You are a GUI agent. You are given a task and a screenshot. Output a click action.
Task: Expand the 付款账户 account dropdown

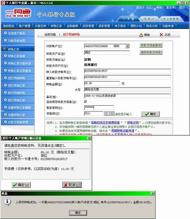(x=127, y=46)
